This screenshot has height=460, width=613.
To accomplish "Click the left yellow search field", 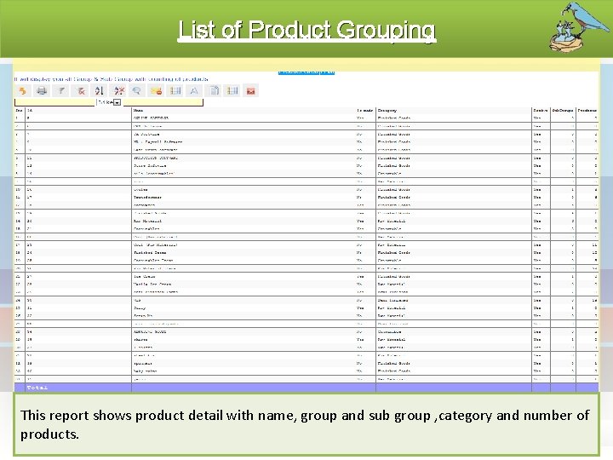I will click(54, 102).
